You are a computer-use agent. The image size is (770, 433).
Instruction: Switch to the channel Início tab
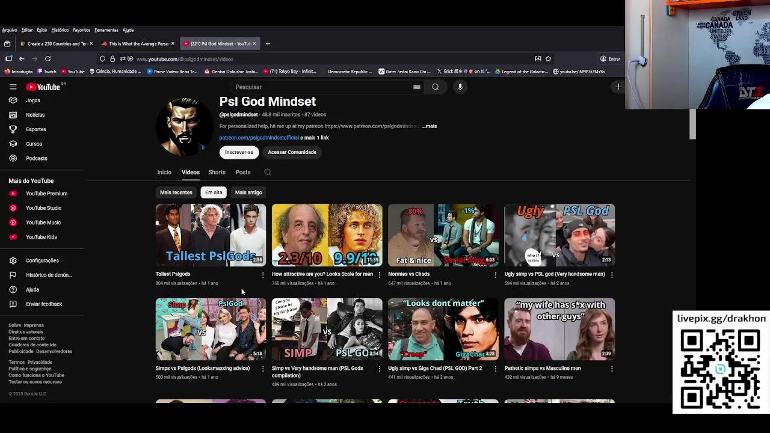point(164,173)
